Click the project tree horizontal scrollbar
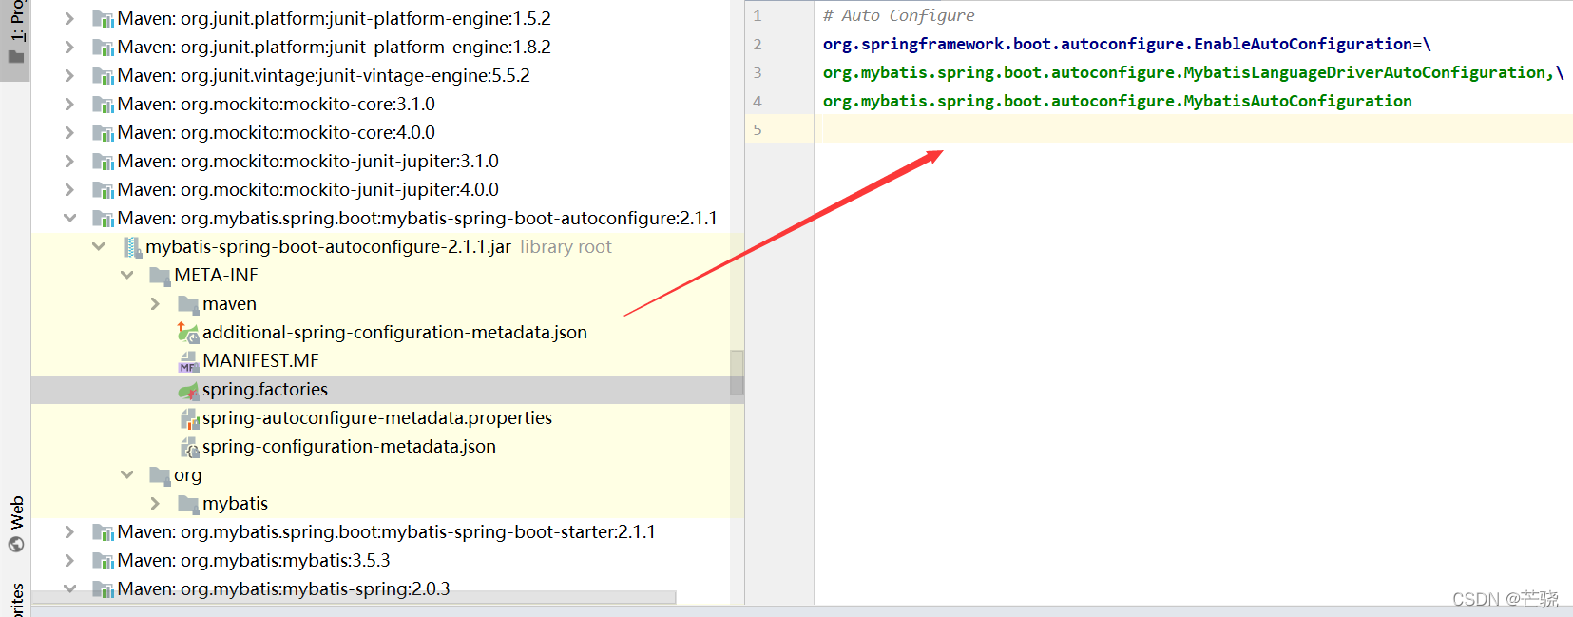The height and width of the screenshot is (617, 1573). coord(354,597)
